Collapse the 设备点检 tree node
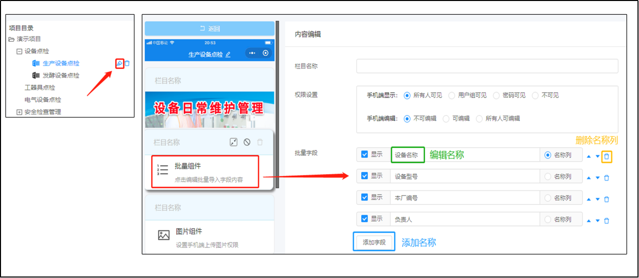 click(19, 51)
